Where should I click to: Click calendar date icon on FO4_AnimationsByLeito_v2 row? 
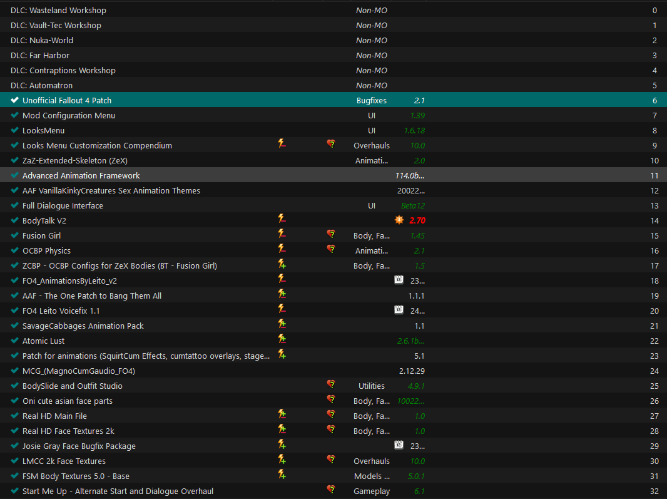399,280
